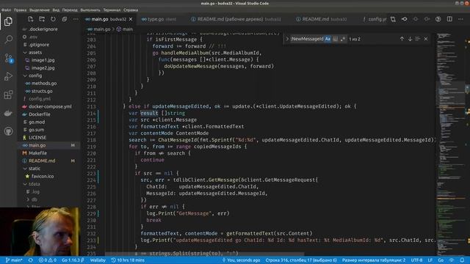The width and height of the screenshot is (470, 264).
Task: Click the toggle file blame circle icon
Action: [438, 19]
